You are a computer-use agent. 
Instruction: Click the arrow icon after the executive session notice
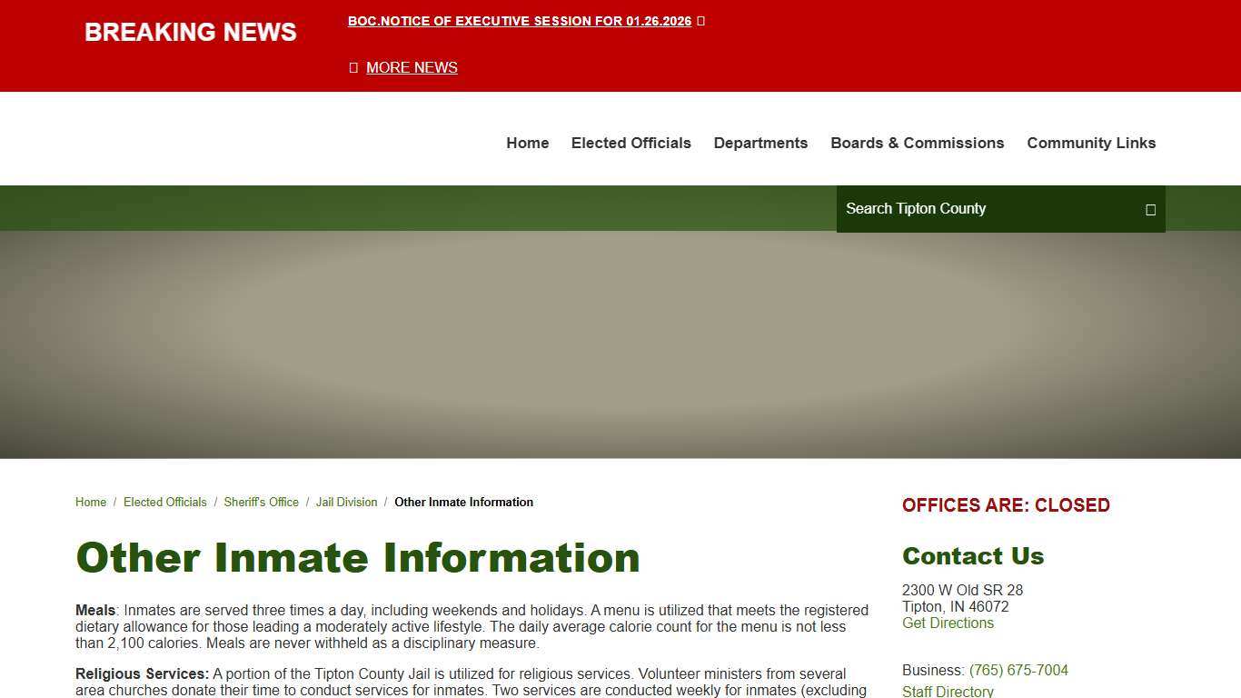tap(701, 20)
